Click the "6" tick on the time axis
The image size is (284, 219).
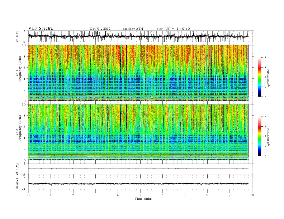coord(162,195)
